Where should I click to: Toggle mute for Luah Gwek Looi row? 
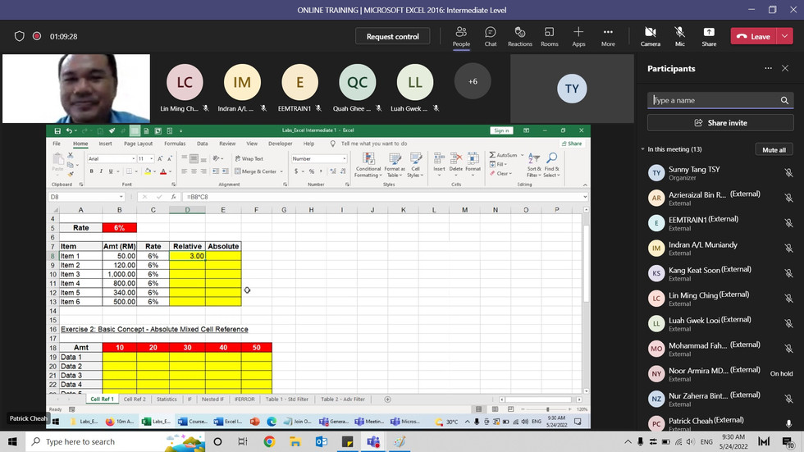(x=788, y=324)
